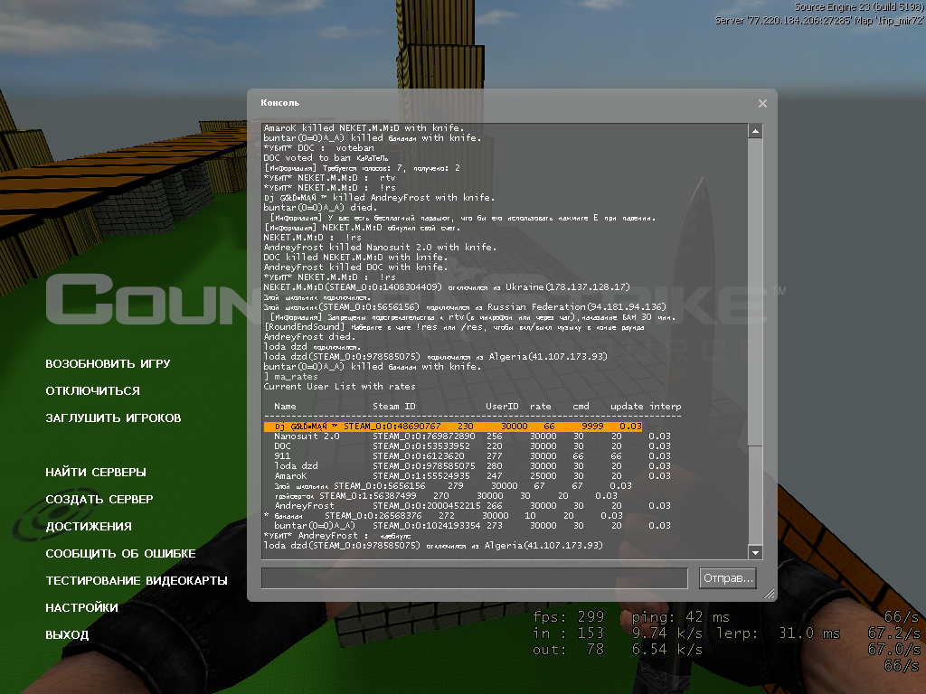Click the 'UserID' column header
Screen dimensions: 926x694
point(502,407)
